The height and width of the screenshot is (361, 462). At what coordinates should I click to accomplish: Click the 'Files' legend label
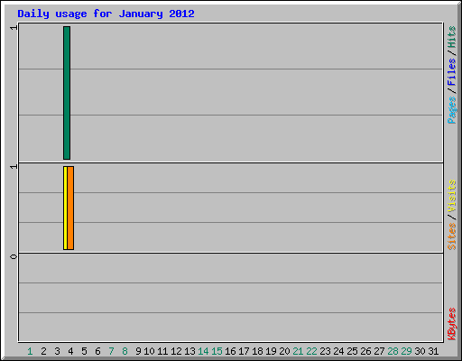click(451, 72)
